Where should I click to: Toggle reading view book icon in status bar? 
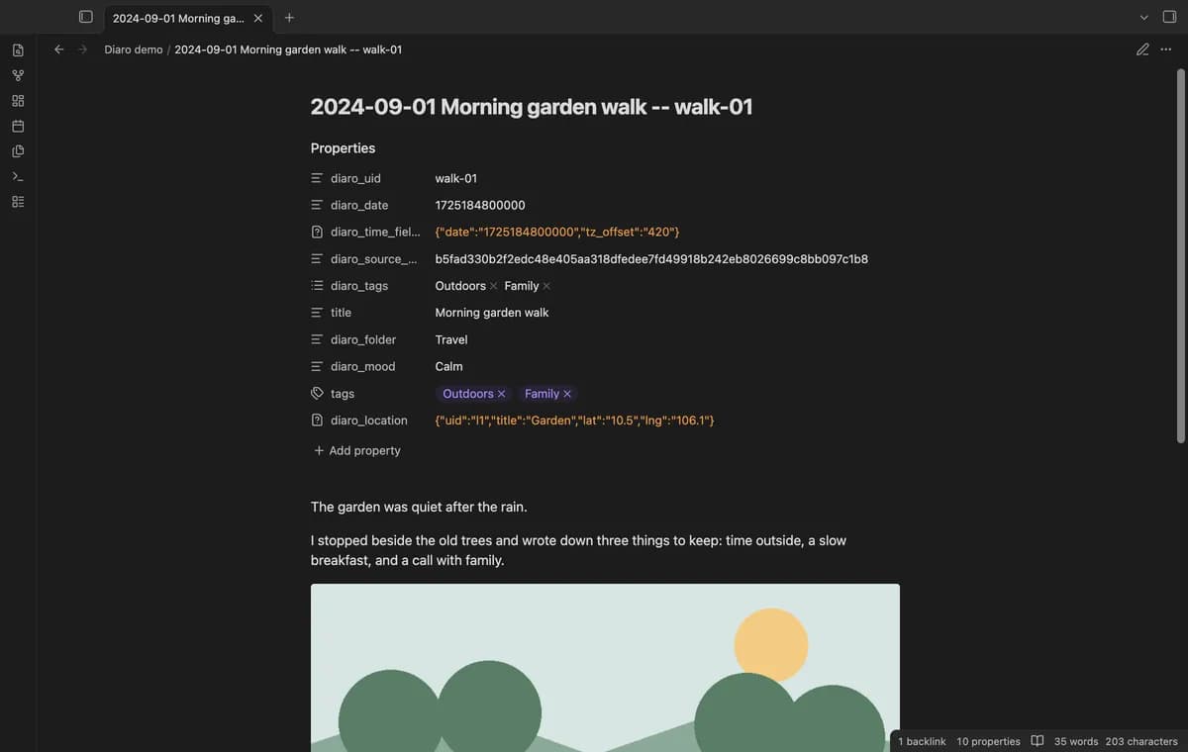(1038, 741)
